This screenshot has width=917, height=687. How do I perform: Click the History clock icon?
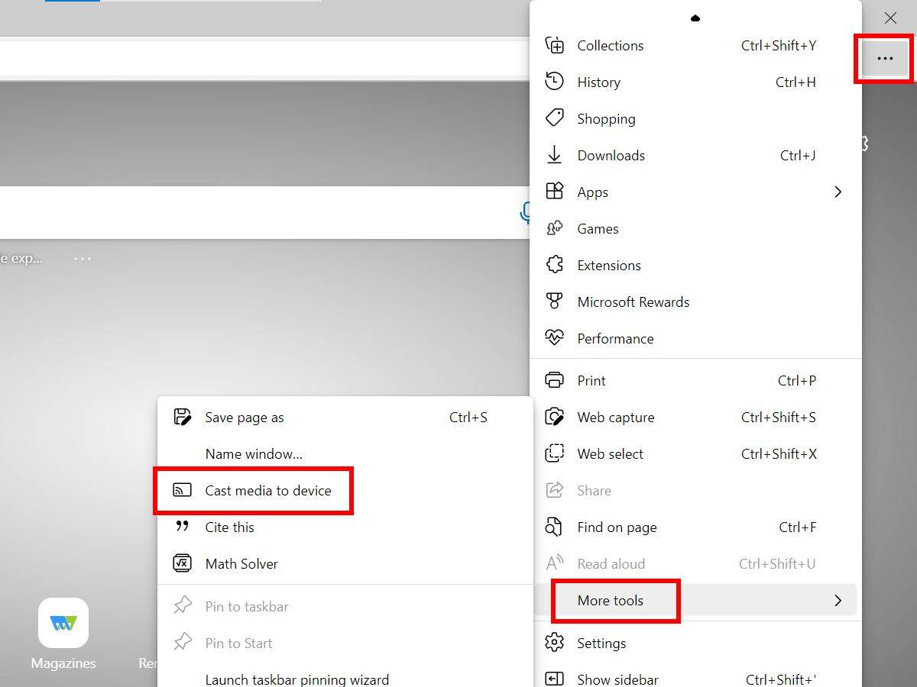554,82
